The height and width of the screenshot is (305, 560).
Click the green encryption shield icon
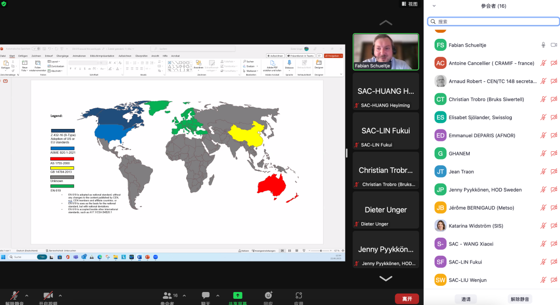[x=4, y=4]
